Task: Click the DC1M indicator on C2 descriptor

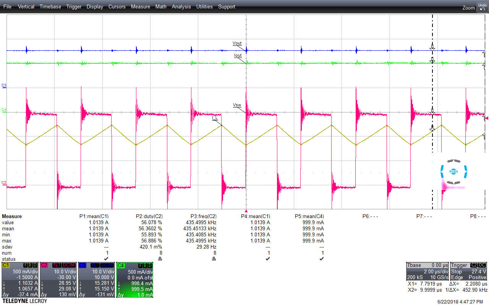Action: (x=68, y=265)
